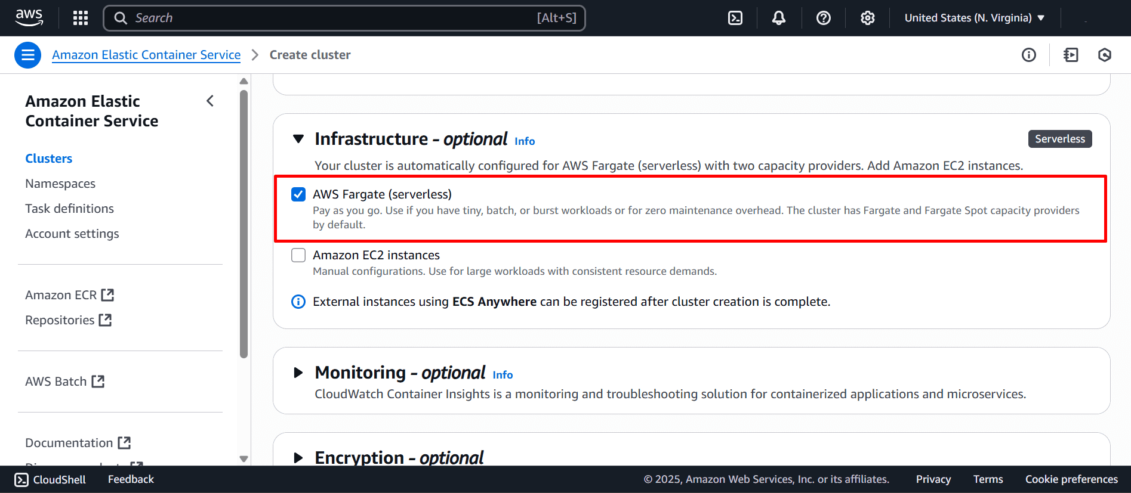The image size is (1131, 493).
Task: Click the Create cluster breadcrumb text
Action: point(310,55)
